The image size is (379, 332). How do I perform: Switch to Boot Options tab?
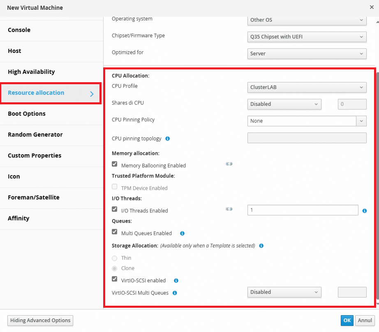27,114
